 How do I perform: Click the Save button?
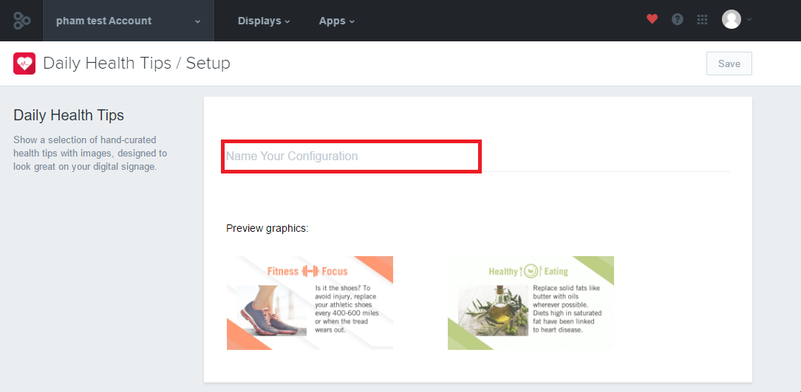click(x=729, y=63)
